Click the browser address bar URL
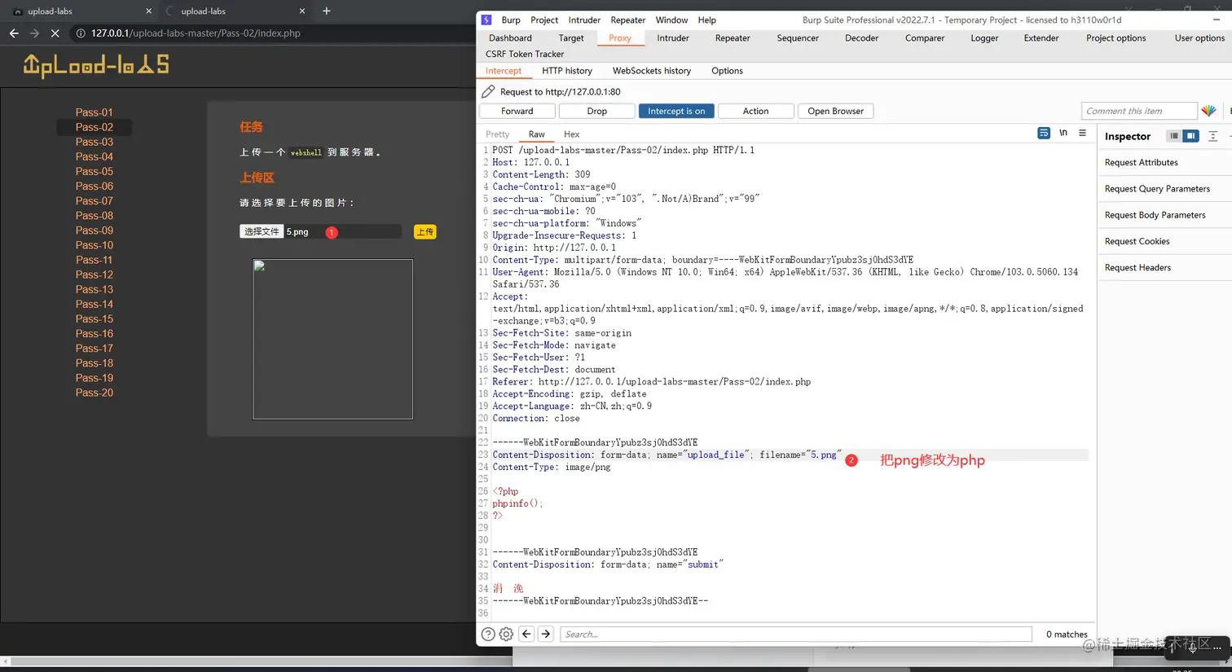The image size is (1232, 672). coord(196,33)
